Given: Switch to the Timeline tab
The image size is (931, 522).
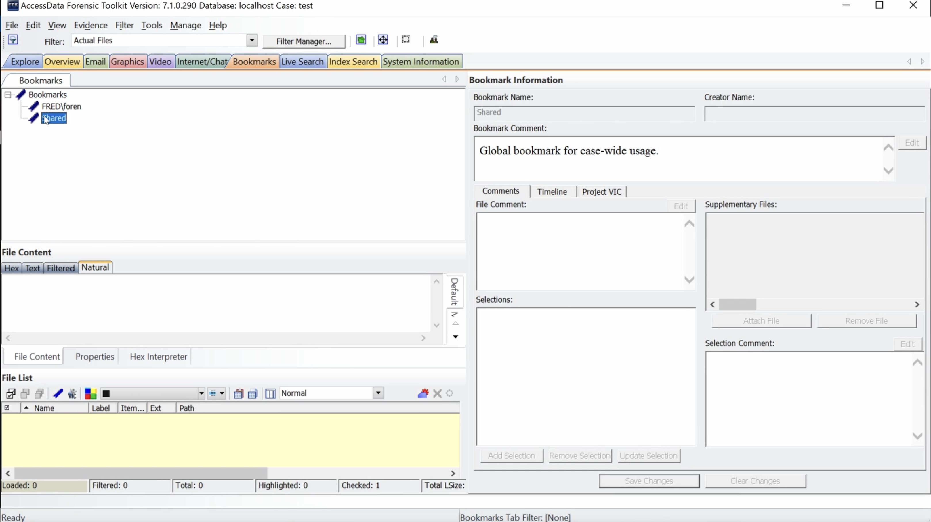Looking at the screenshot, I should [x=552, y=192].
